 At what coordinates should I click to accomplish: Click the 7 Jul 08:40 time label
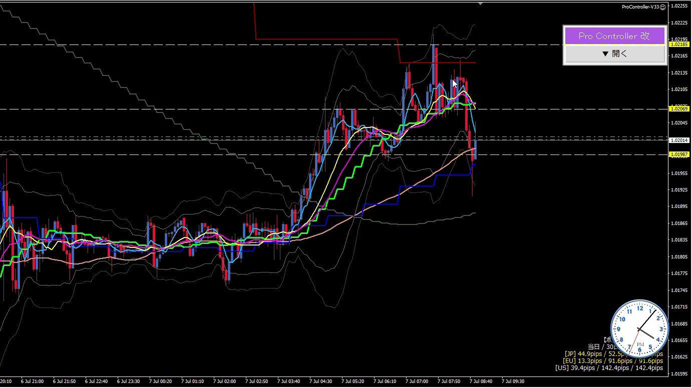click(481, 381)
